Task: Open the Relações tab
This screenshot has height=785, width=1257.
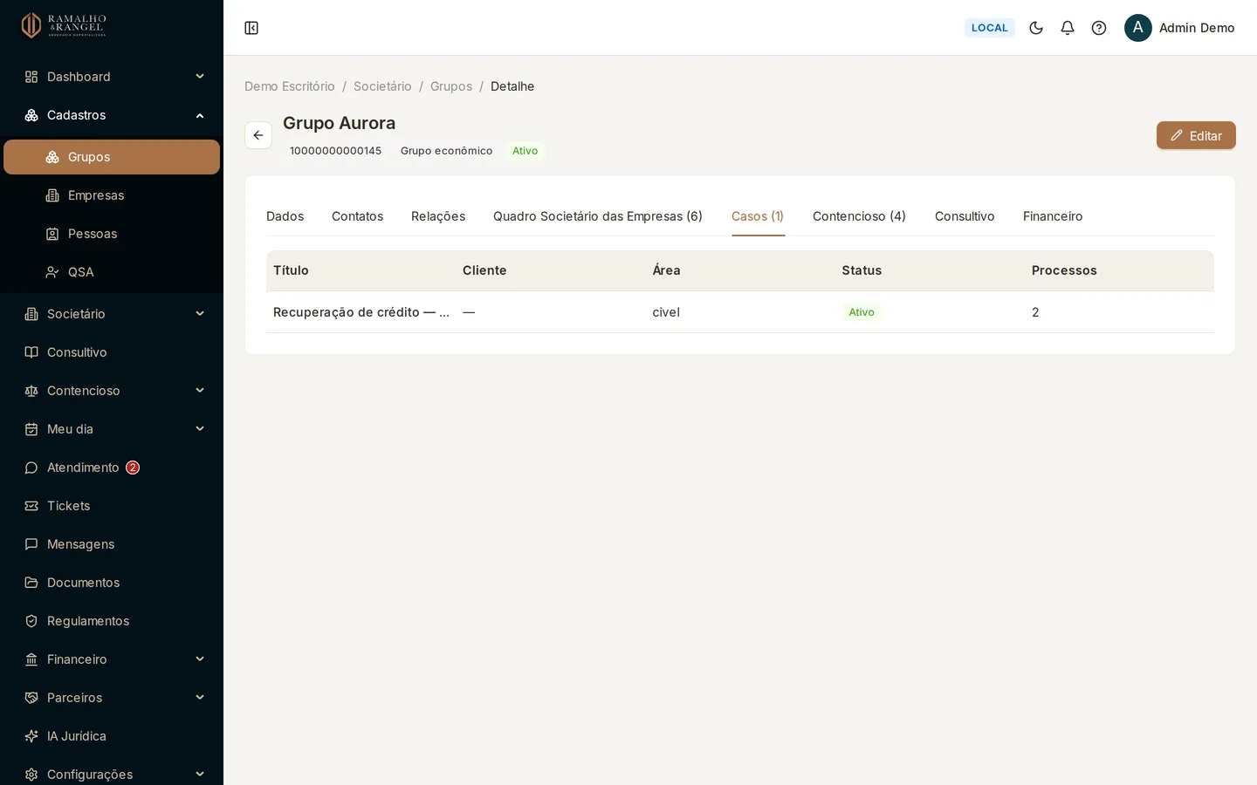Action: [438, 216]
